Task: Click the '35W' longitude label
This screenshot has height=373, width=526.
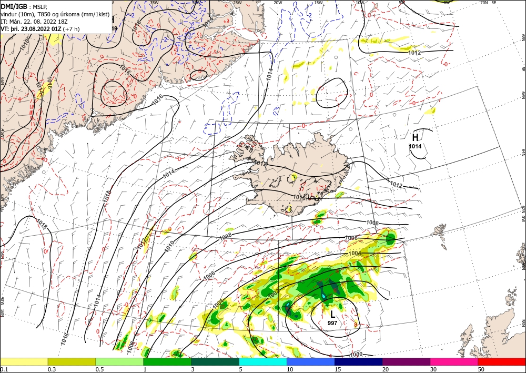Action: coord(154,3)
